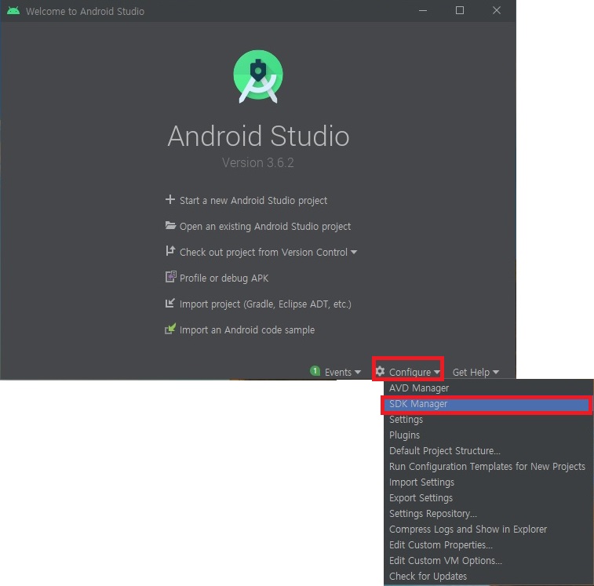The width and height of the screenshot is (594, 586).
Task: Click the Configure gear icon
Action: click(380, 371)
